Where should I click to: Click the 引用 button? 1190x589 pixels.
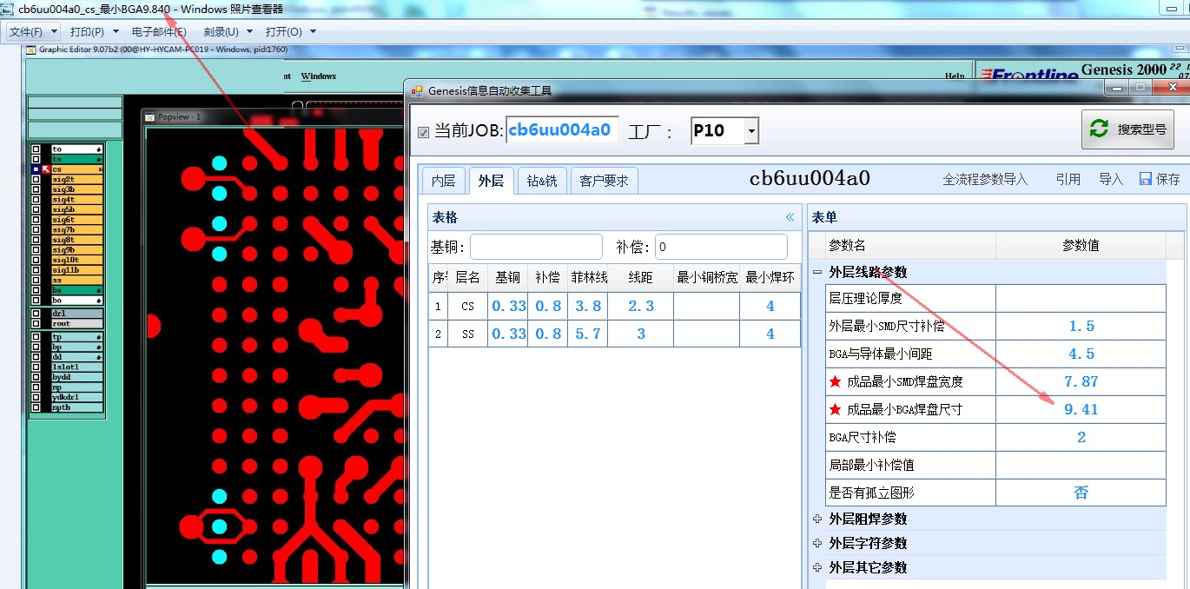1068,179
